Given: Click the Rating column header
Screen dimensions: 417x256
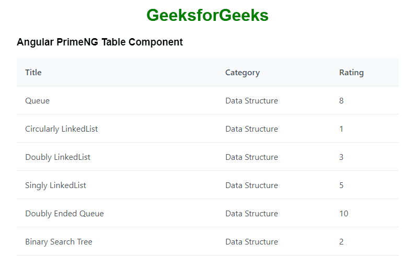Looking at the screenshot, I should tap(351, 73).
